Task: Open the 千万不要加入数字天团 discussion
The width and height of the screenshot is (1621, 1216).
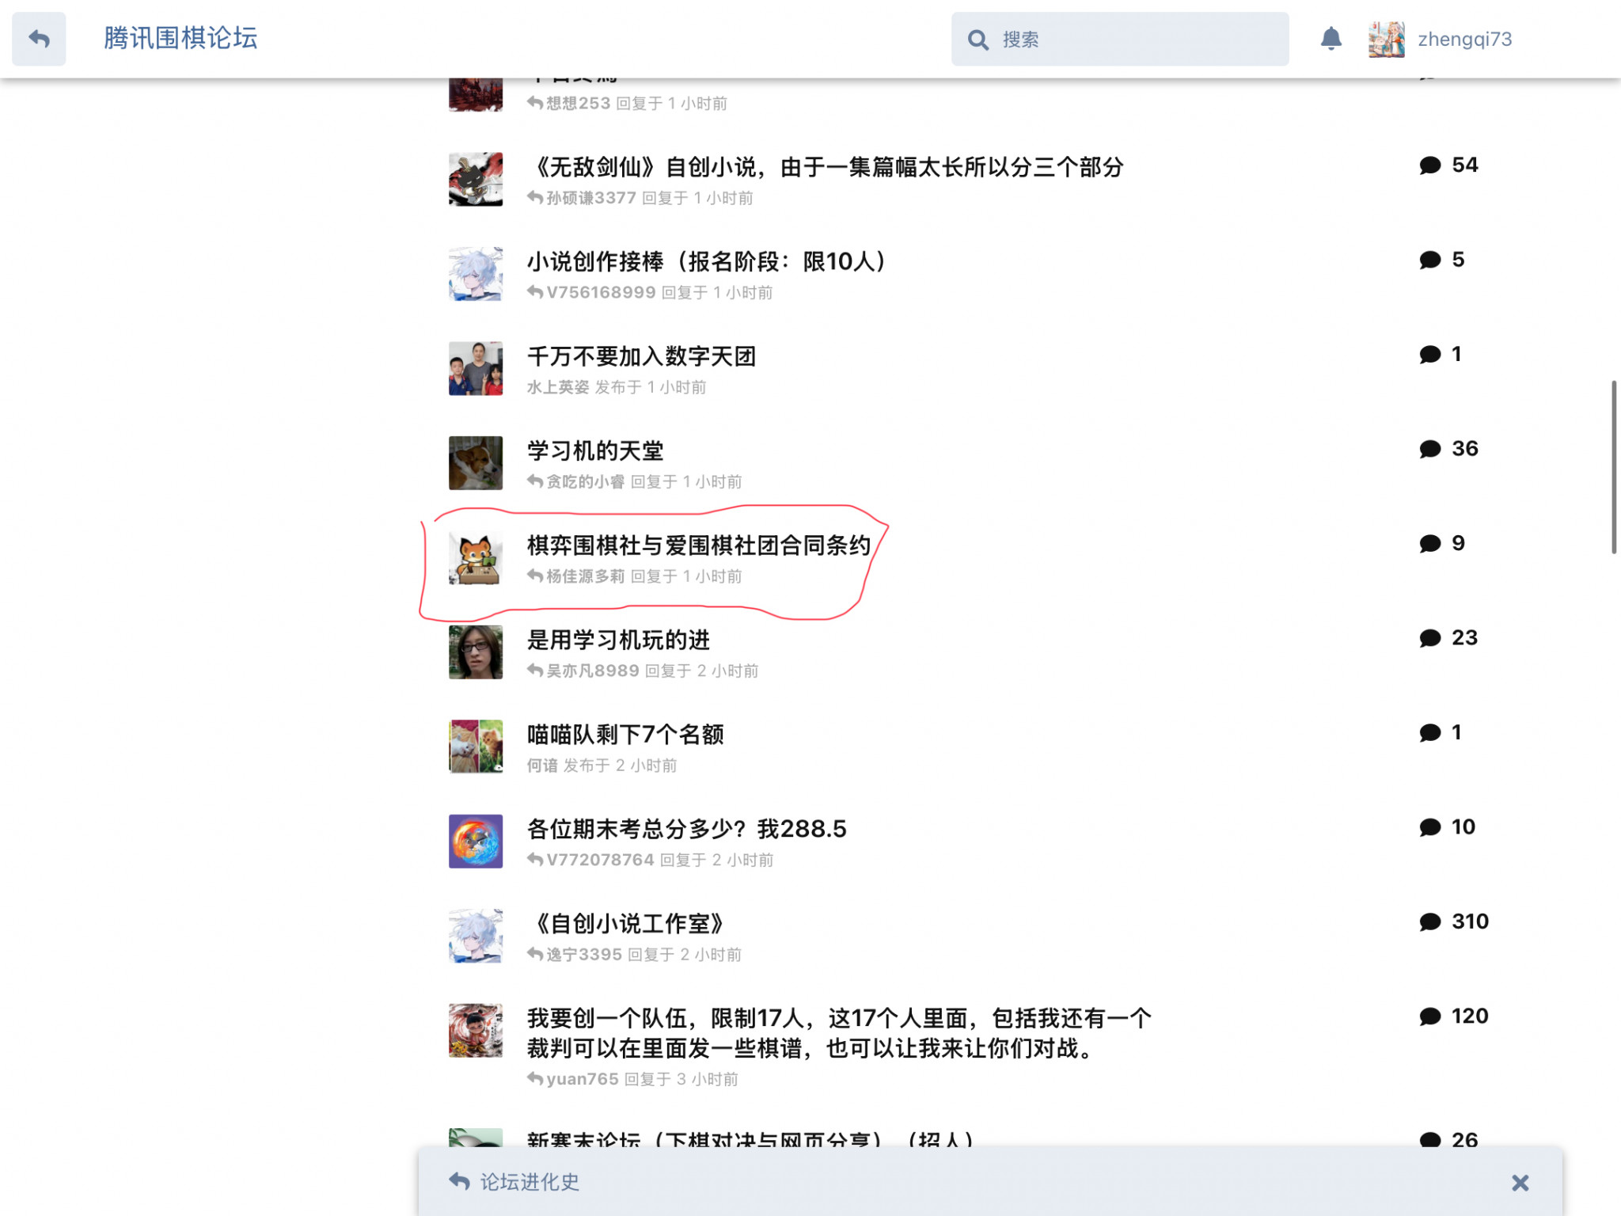Action: click(641, 356)
